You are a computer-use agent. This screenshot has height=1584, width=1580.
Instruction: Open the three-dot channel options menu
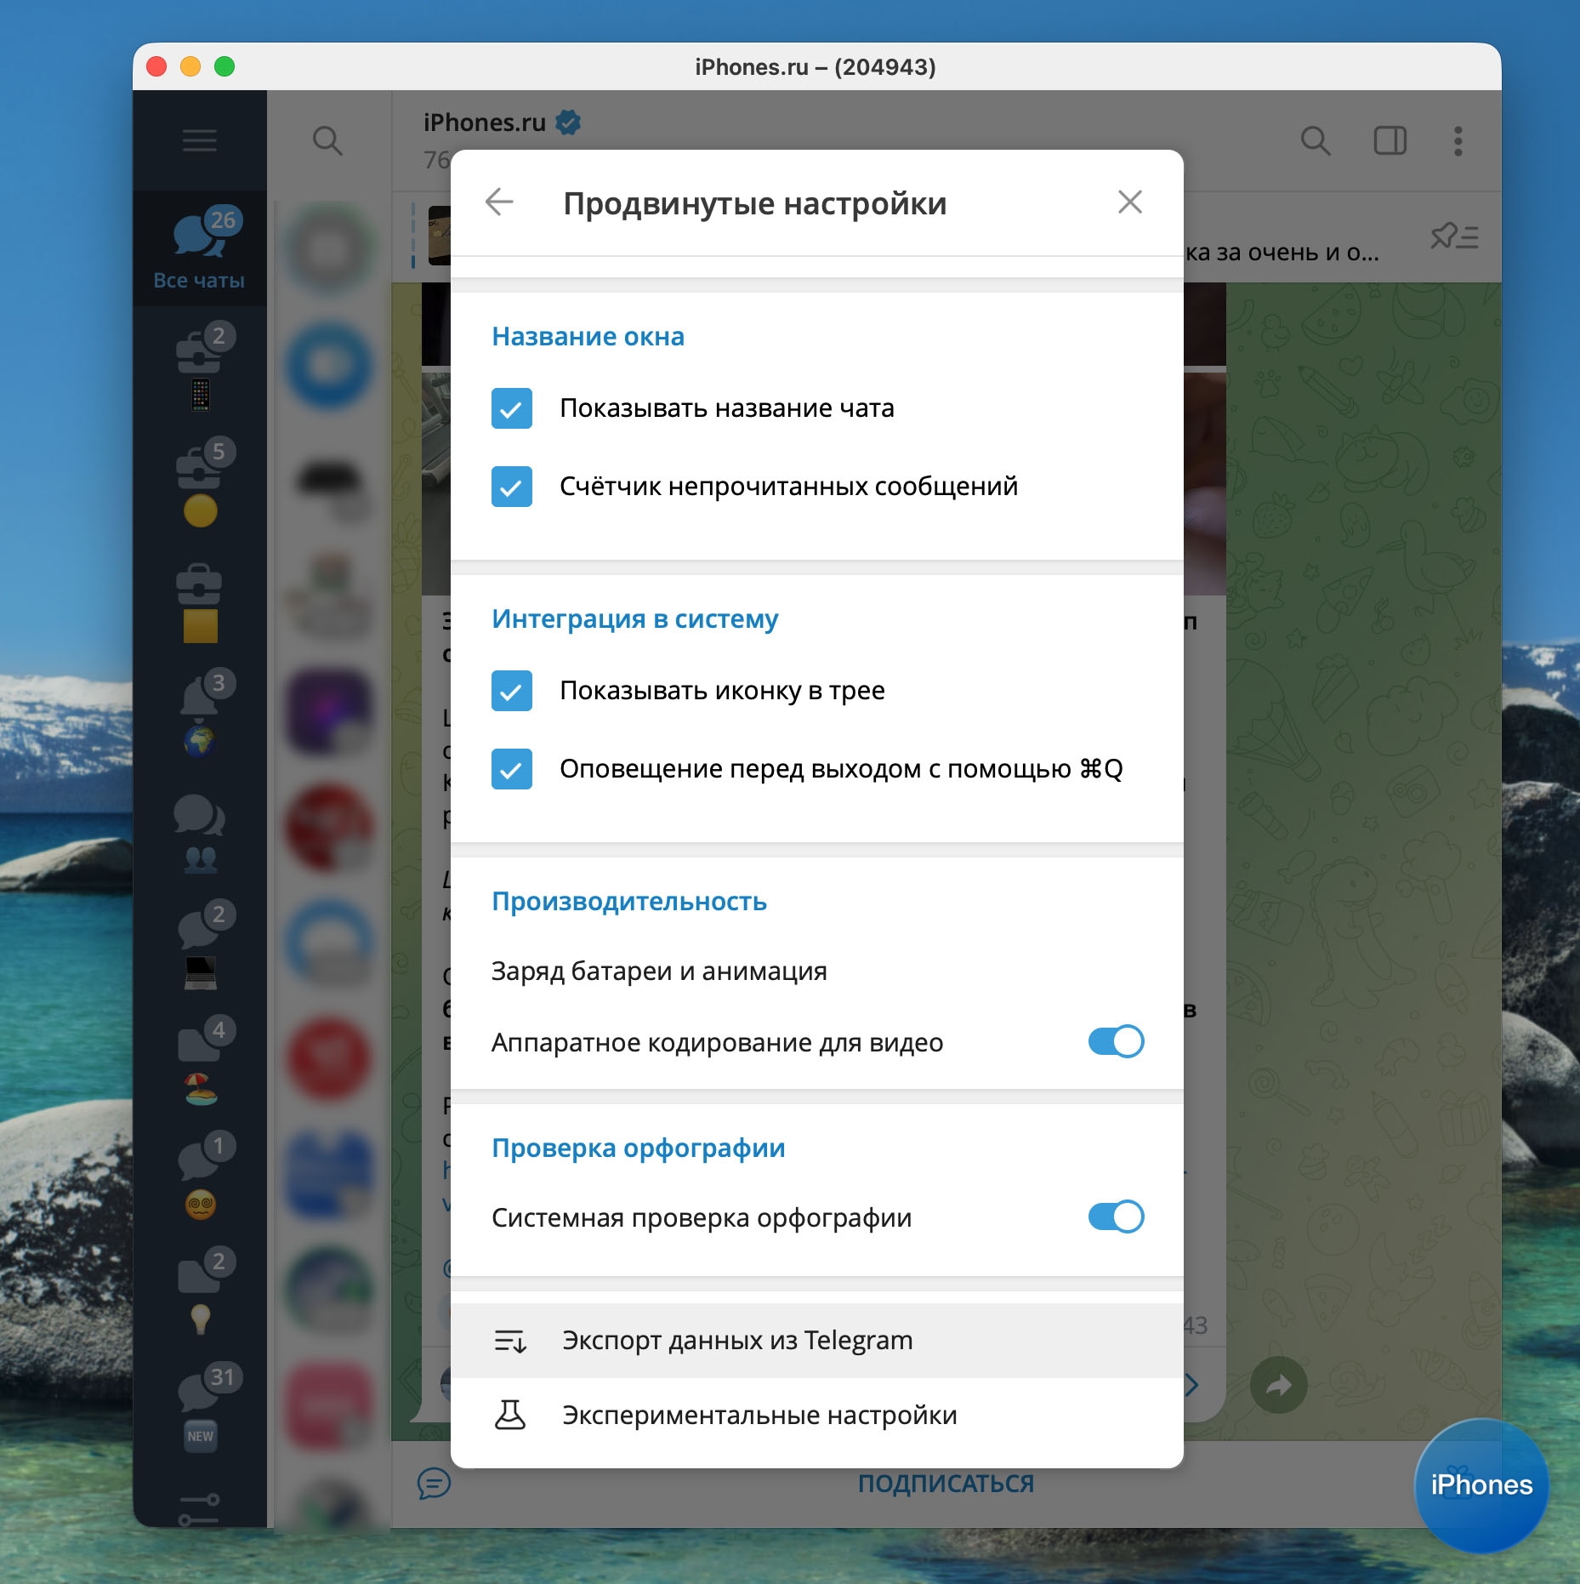pos(1458,140)
